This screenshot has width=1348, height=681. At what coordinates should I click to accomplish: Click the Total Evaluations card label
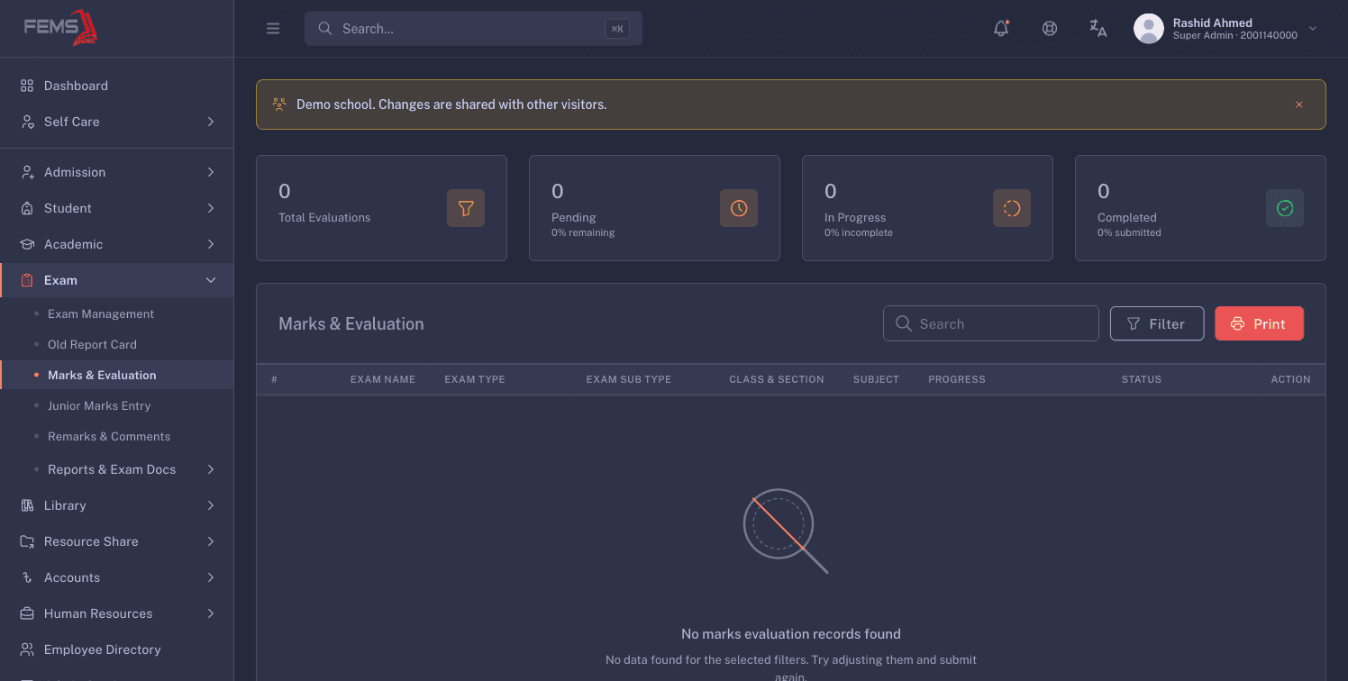click(x=324, y=217)
